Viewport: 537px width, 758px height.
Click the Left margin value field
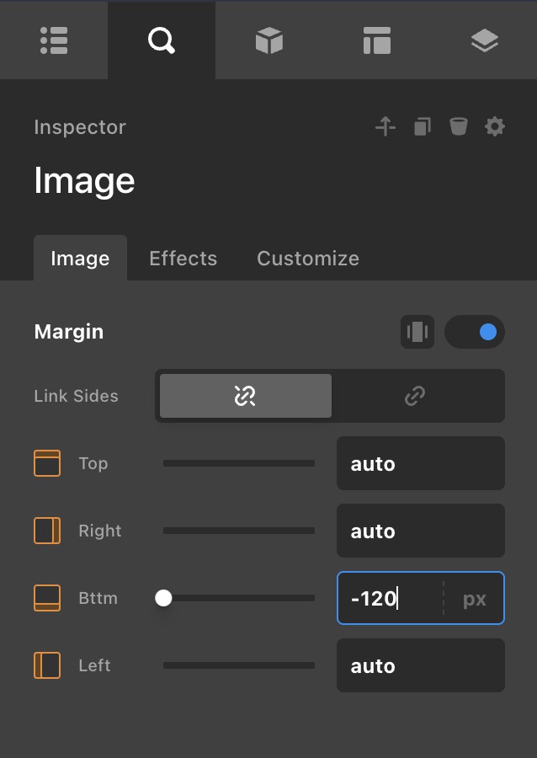pos(420,665)
